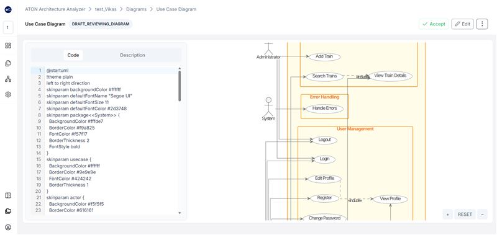Open the hierarchy diagram icon in sidebar
Screen dimensions: 497x235
click(x=8, y=79)
